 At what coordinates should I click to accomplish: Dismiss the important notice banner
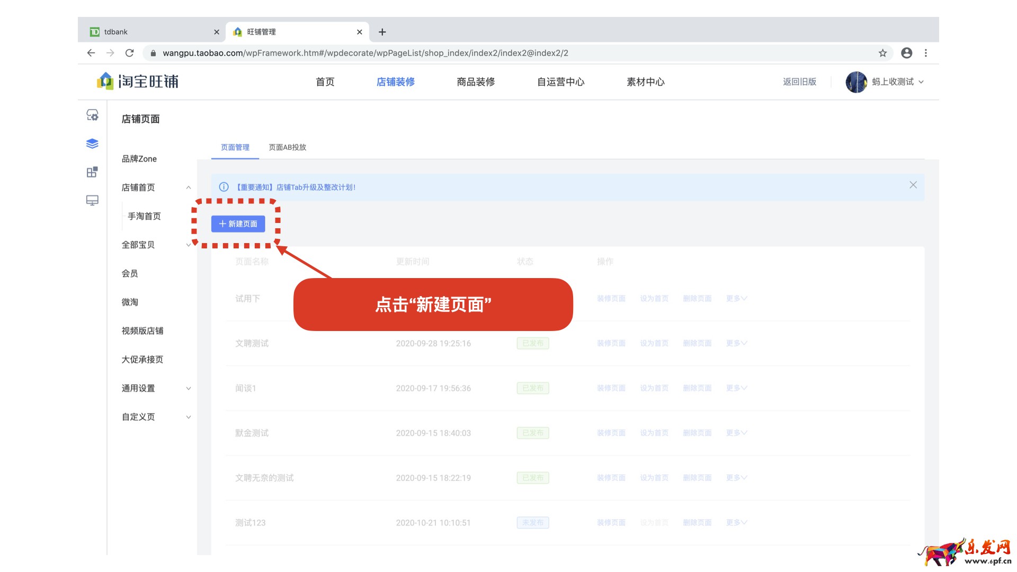click(913, 185)
